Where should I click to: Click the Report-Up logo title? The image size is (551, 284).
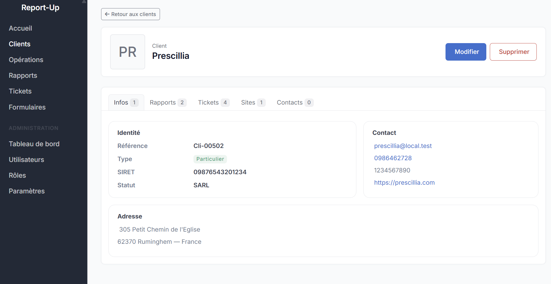41,8
